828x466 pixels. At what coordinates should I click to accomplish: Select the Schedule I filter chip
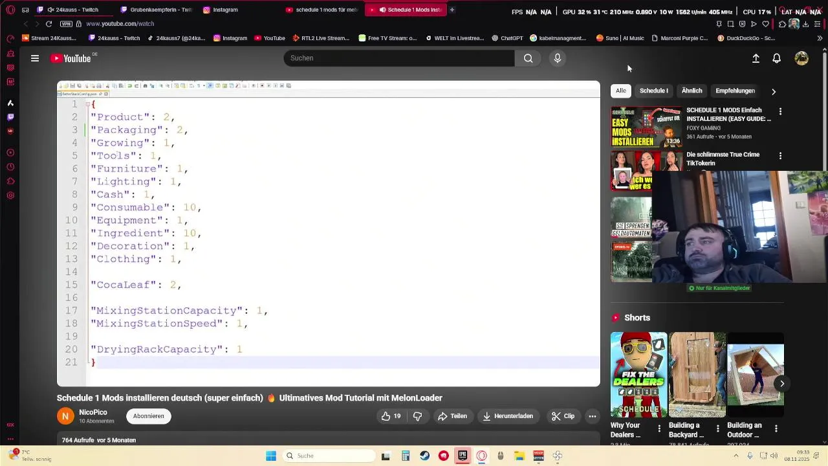point(654,91)
